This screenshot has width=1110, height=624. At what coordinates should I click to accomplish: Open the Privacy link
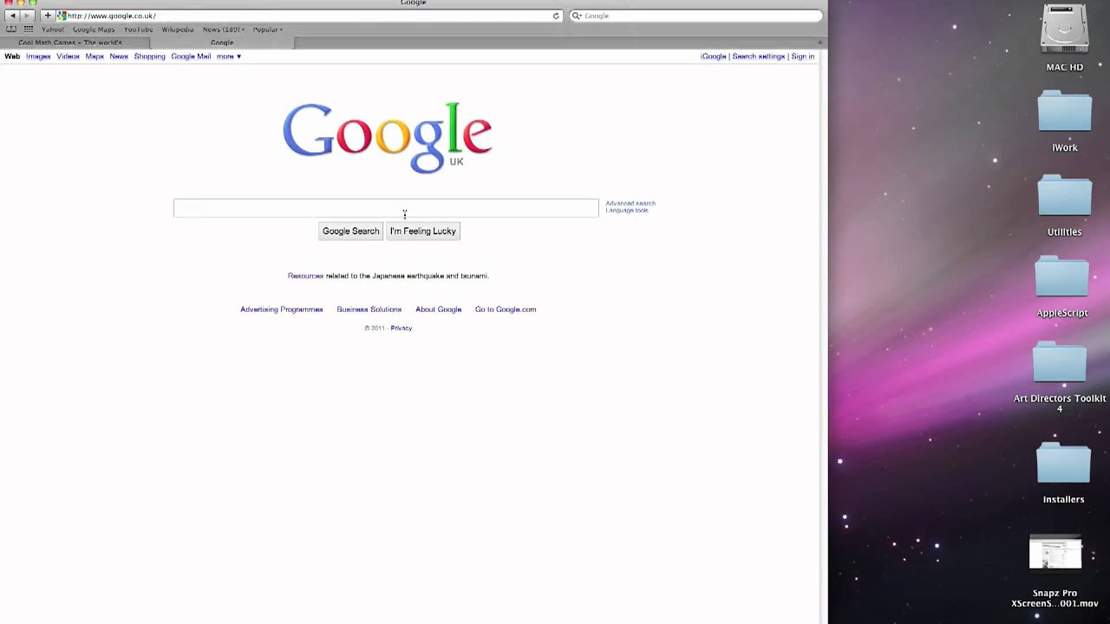(x=402, y=328)
